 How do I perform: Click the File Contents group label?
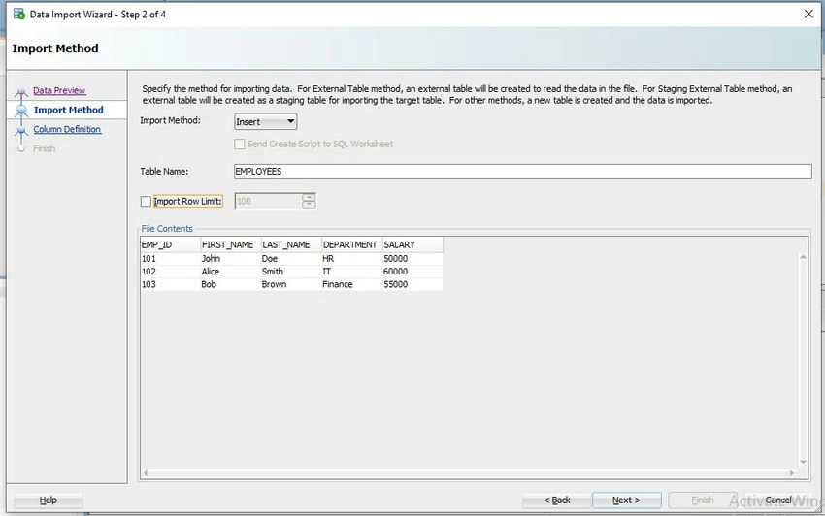(167, 229)
